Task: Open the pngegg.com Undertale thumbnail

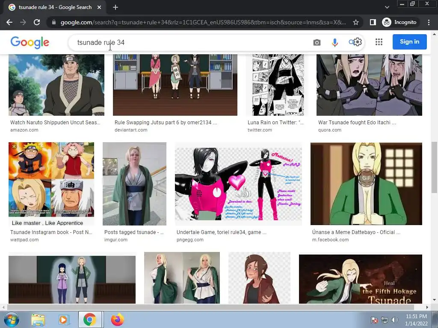Action: (x=238, y=184)
